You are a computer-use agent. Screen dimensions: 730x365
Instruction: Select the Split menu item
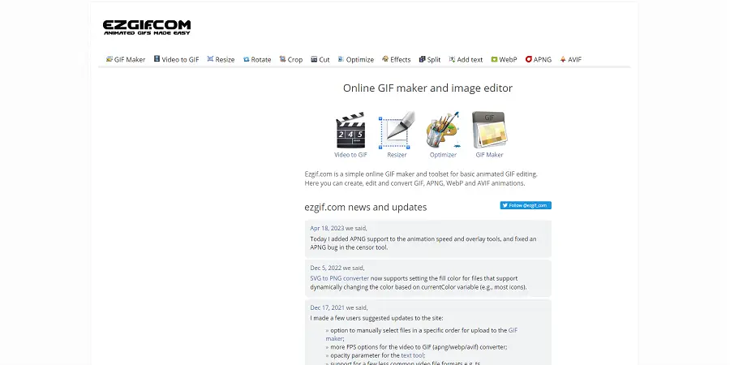[430, 59]
